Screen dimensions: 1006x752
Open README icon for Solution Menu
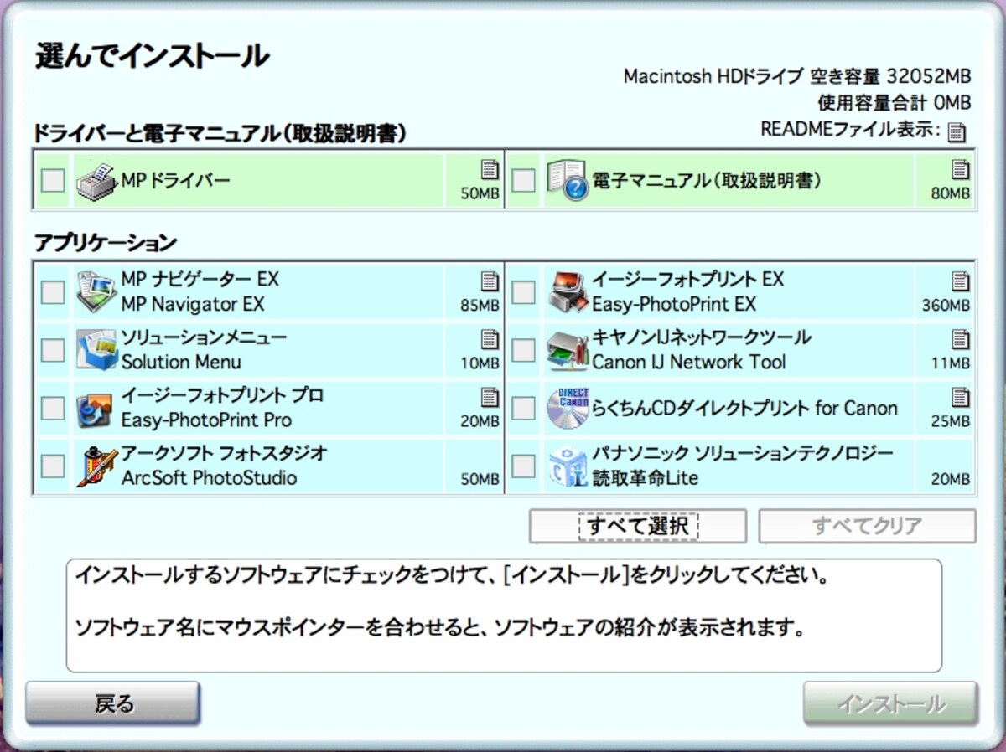(x=490, y=339)
